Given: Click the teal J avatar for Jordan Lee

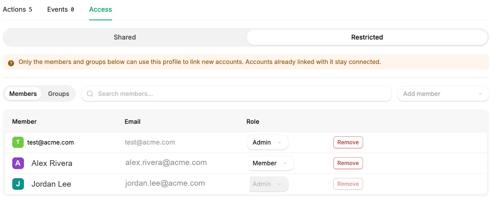Looking at the screenshot, I should click(x=18, y=184).
